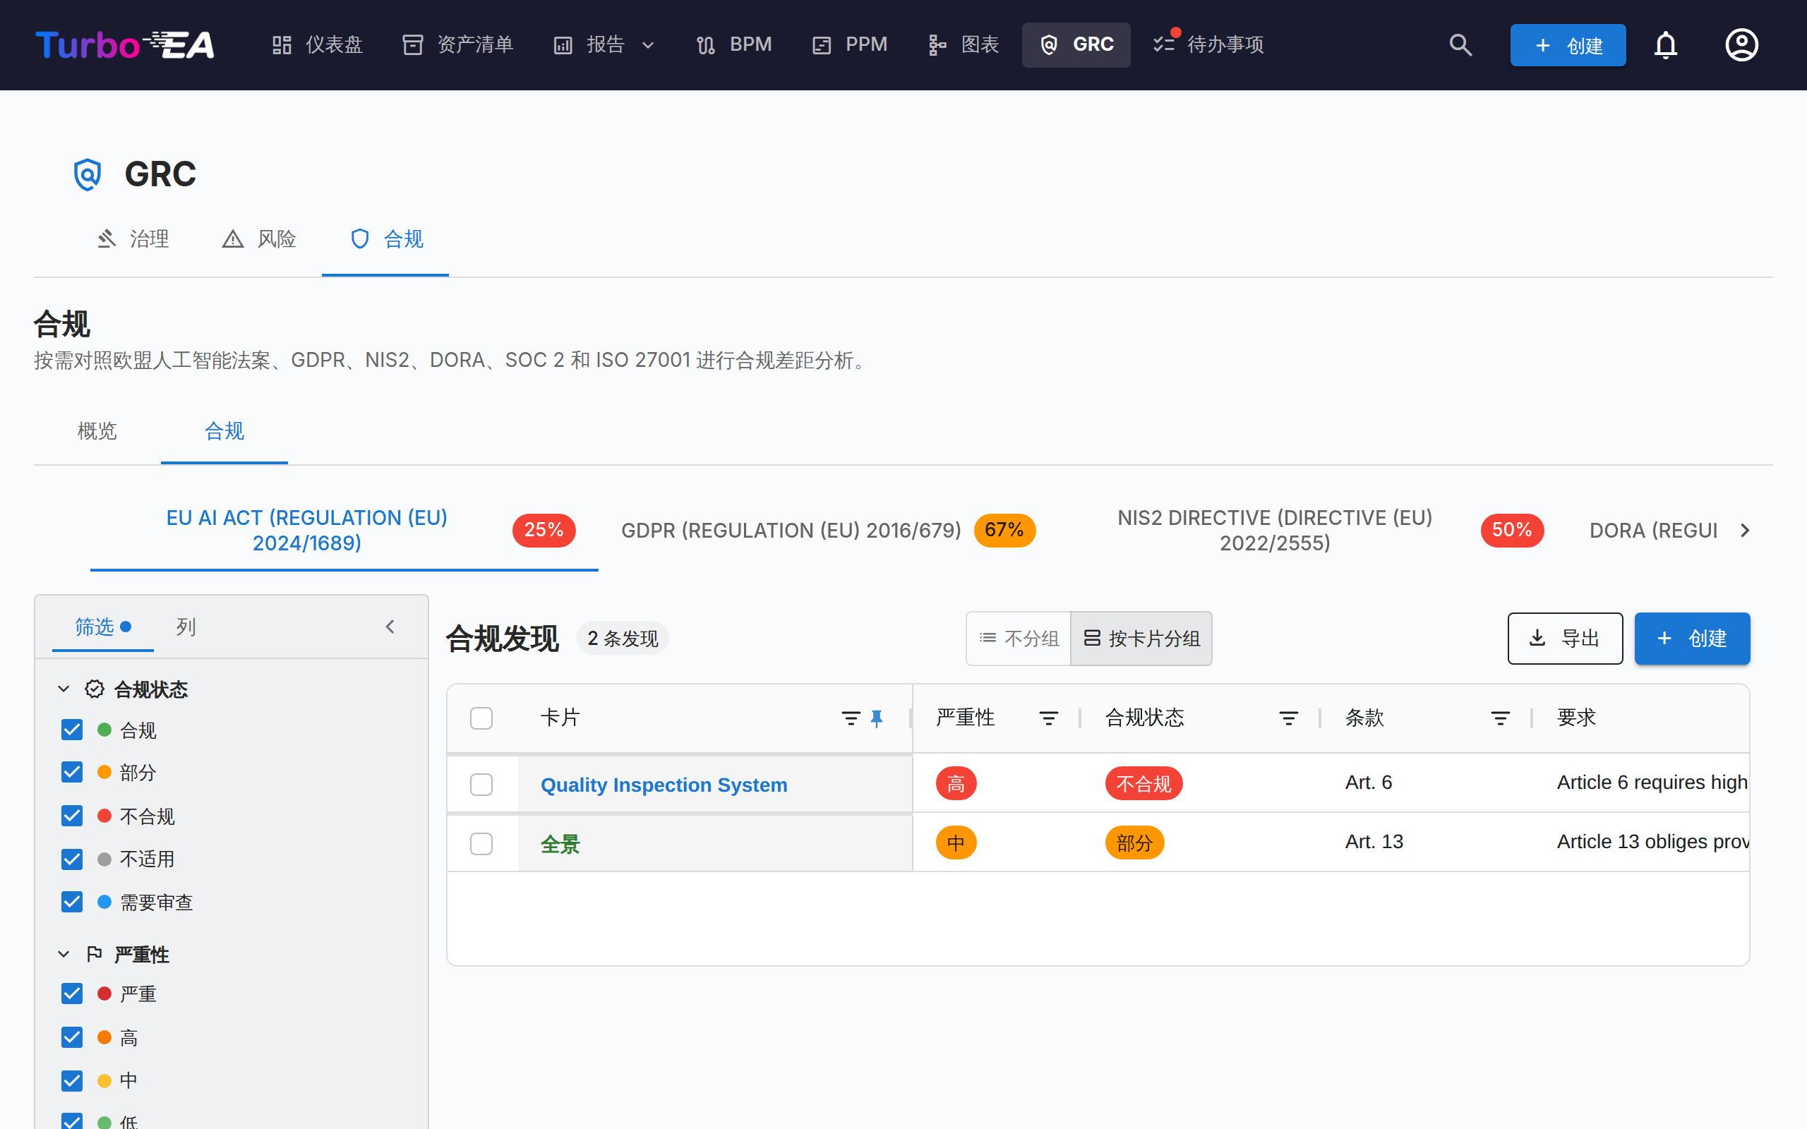Uncheck the 中 severity filter
This screenshot has width=1807, height=1129.
click(72, 1080)
